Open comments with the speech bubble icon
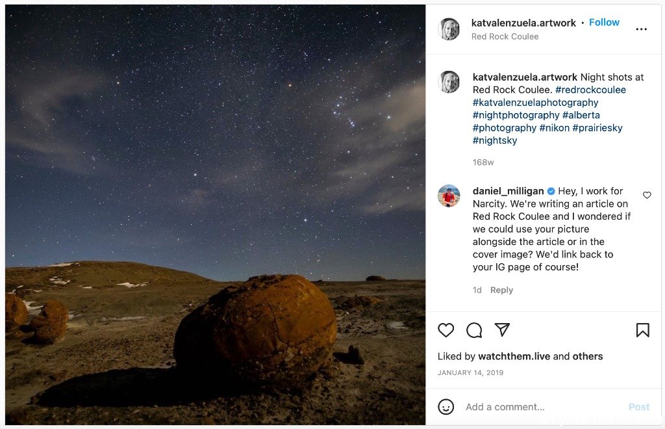This screenshot has height=429, width=665. (x=473, y=330)
